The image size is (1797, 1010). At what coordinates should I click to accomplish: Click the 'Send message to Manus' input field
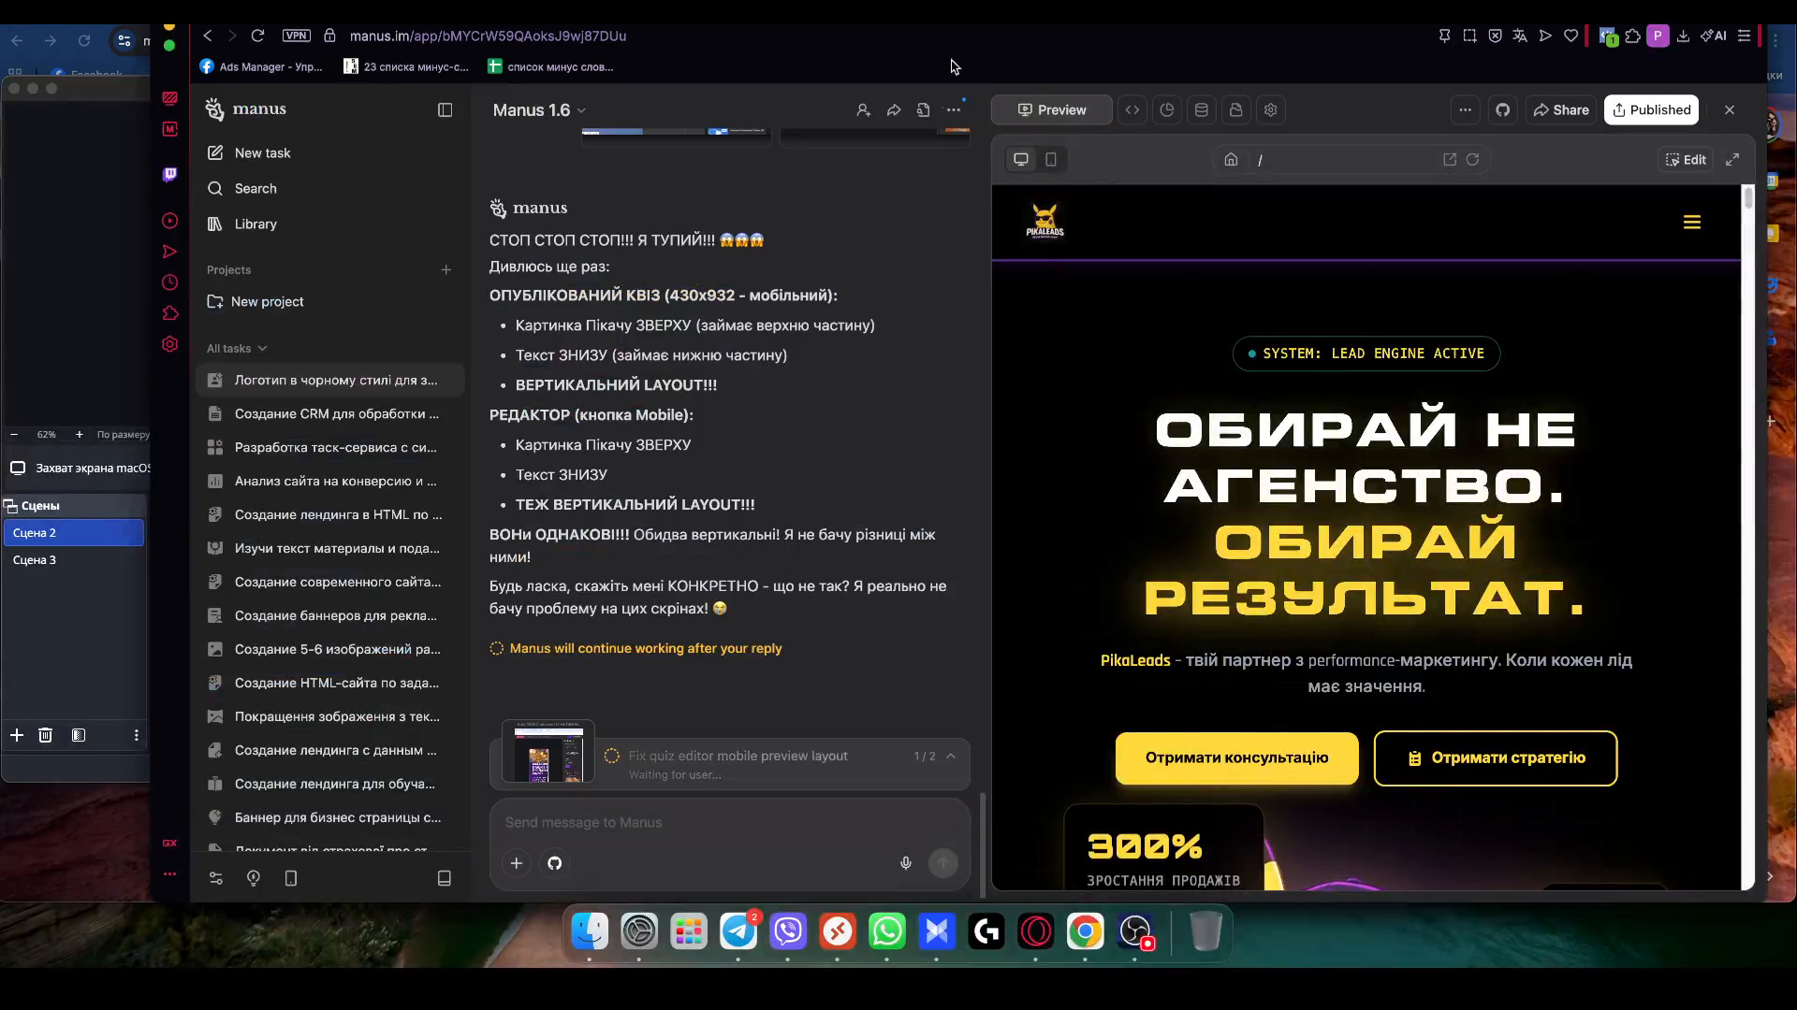(655, 823)
